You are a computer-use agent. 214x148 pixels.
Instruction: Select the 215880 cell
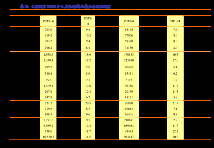tap(129, 60)
